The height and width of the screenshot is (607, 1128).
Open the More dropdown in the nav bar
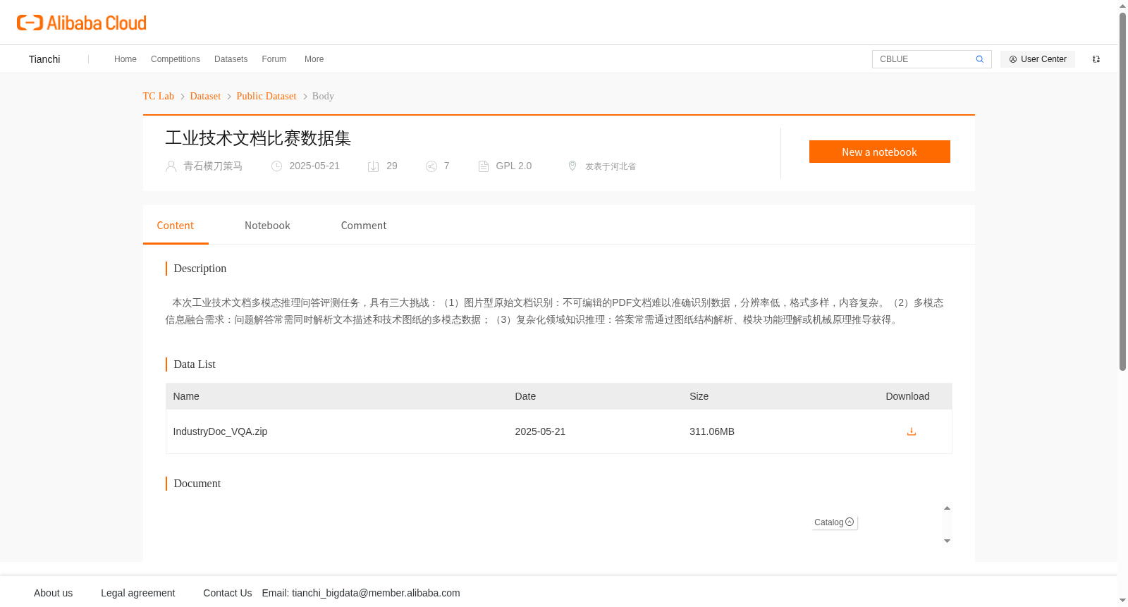(x=314, y=59)
